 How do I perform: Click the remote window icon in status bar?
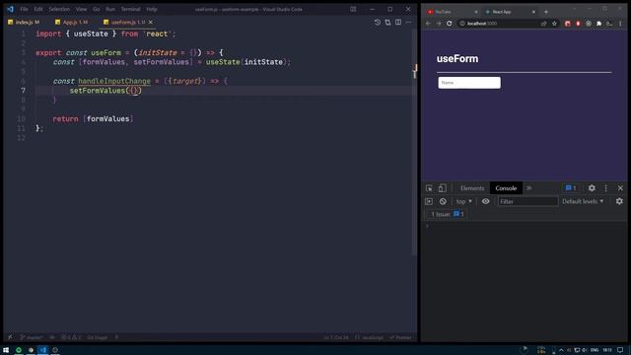click(x=10, y=337)
